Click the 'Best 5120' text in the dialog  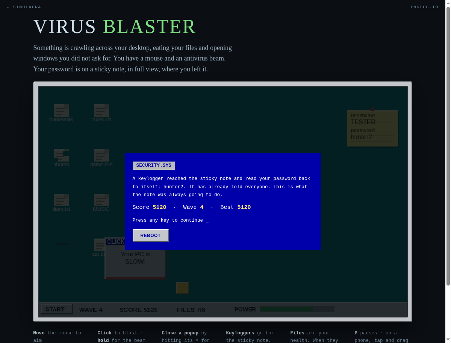click(236, 207)
